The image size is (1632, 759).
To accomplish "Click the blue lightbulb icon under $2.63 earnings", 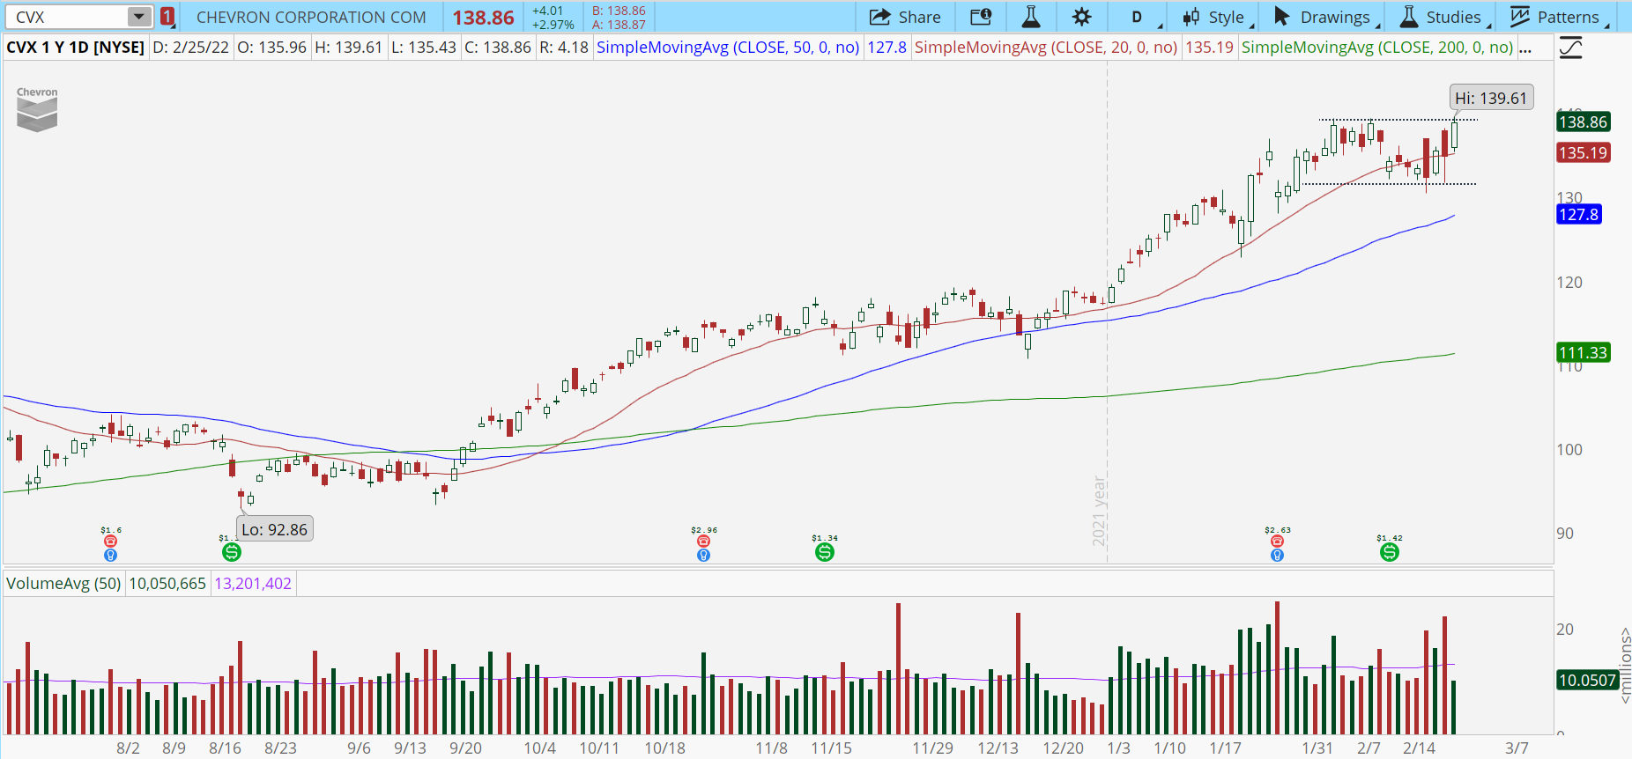I will (x=1277, y=555).
